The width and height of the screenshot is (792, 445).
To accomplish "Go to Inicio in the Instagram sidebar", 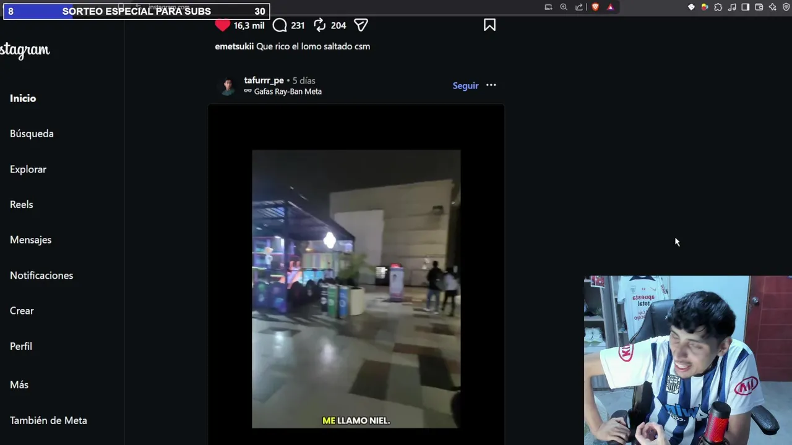I will click(x=23, y=98).
